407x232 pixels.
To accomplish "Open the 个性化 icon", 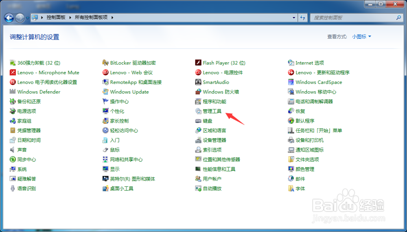I will coord(105,111).
